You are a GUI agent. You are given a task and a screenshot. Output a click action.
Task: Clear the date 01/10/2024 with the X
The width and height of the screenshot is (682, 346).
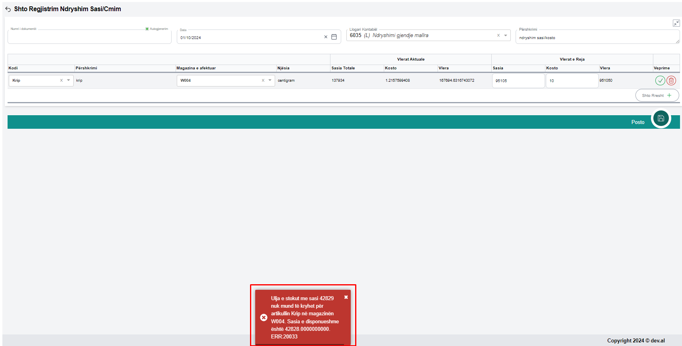click(x=326, y=37)
